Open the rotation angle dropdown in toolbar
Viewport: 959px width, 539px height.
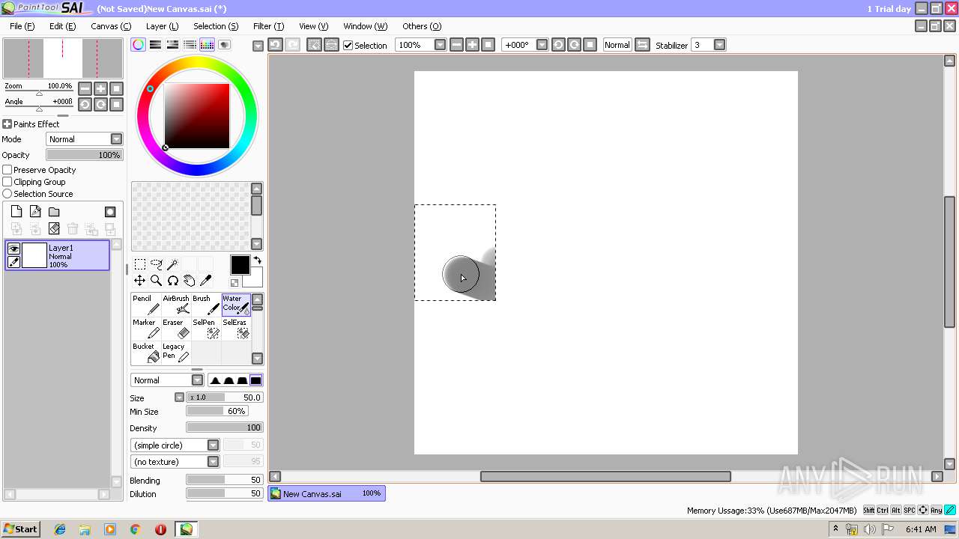coord(542,45)
